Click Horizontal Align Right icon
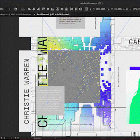Screen dimensions: 140x140 (x=38, y=9)
